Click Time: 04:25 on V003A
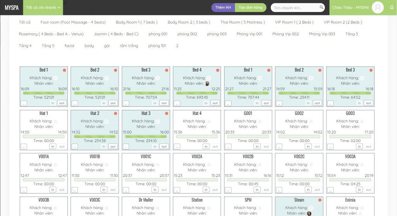This screenshot has width=397, height=216. [x=350, y=184]
